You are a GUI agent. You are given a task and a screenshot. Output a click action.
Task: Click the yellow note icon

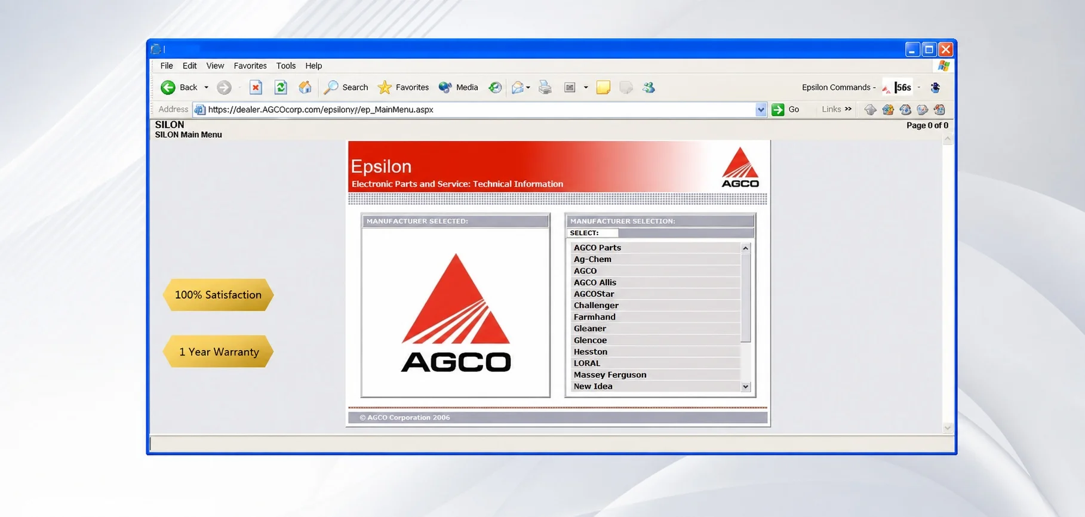[x=603, y=87]
